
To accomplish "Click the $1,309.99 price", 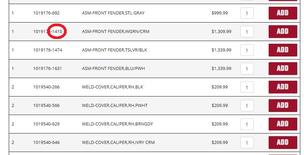I will (221, 32).
